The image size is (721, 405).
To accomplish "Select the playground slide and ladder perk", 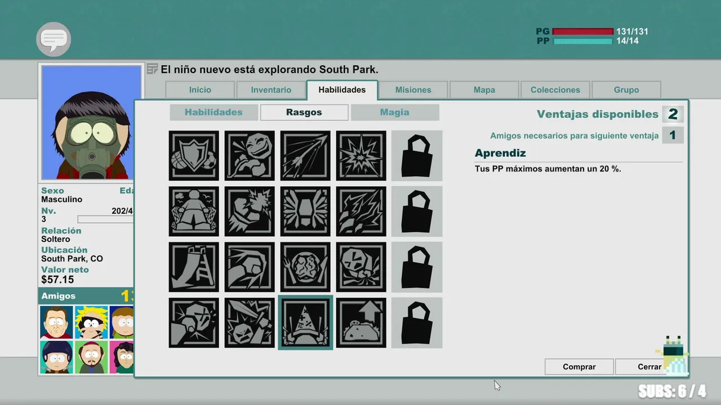I will tap(194, 267).
